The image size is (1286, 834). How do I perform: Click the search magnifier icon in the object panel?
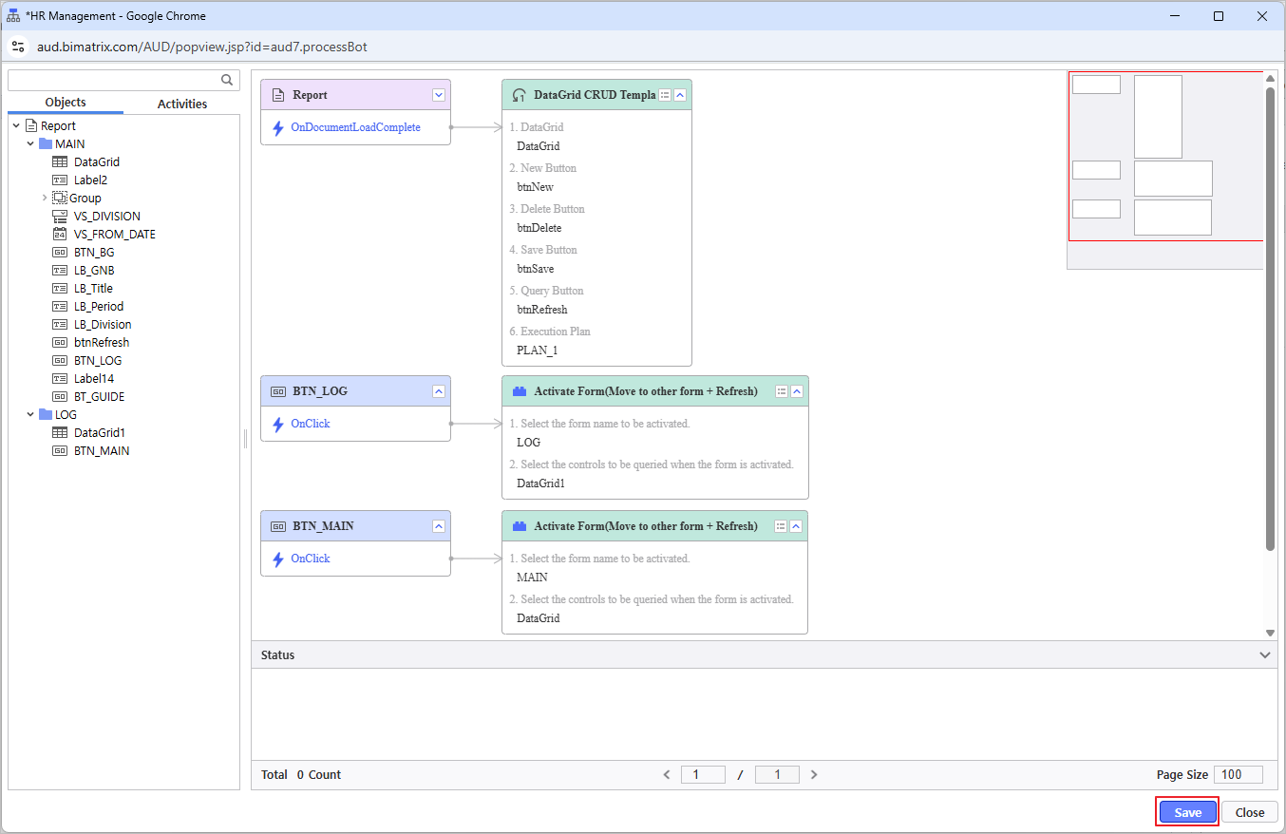[x=227, y=80]
